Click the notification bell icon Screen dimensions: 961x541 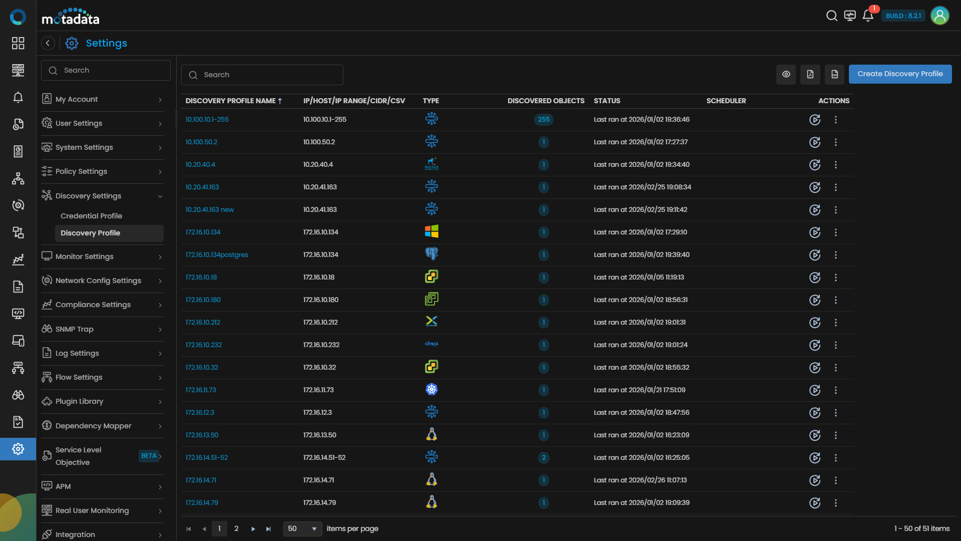click(868, 16)
